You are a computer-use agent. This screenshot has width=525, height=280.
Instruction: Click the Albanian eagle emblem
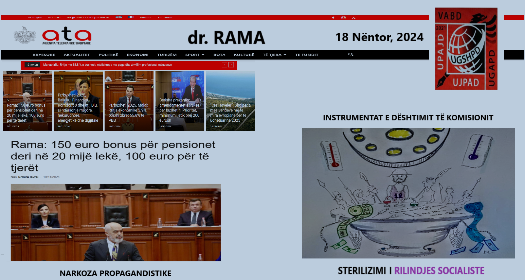(25, 35)
